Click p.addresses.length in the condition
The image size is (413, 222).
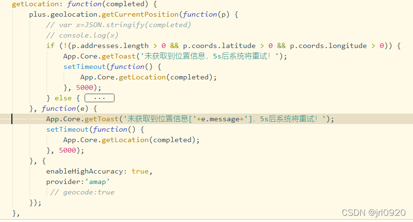pyautogui.click(x=110, y=46)
